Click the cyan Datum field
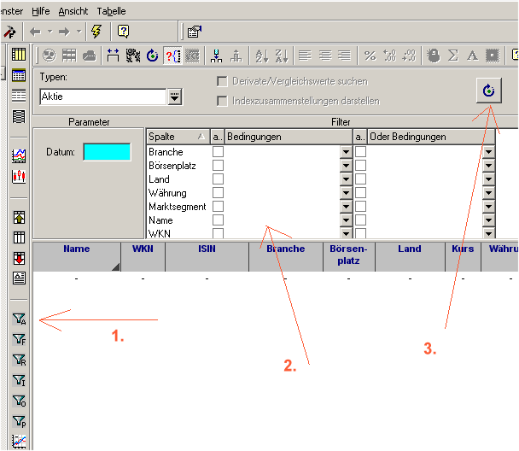This screenshot has width=519, height=451. 107,152
